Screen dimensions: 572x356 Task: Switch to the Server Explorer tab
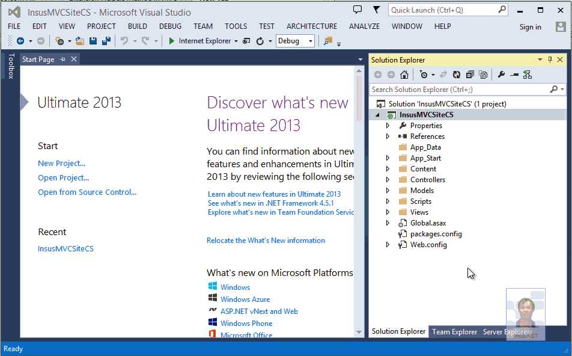coord(506,332)
